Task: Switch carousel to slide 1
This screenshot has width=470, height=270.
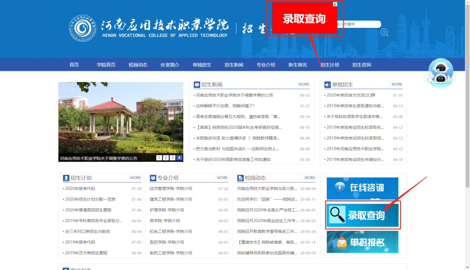Action: (159, 158)
